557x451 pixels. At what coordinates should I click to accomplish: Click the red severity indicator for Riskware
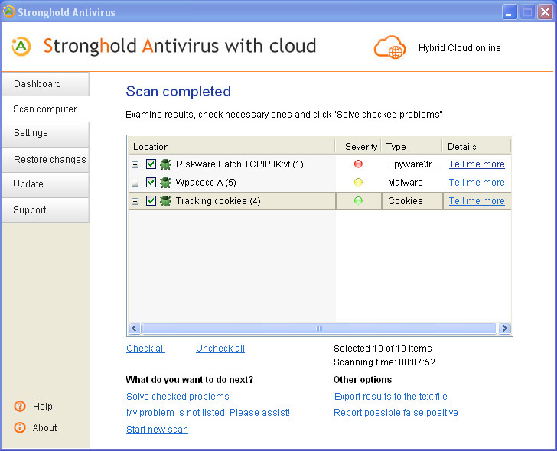pos(358,164)
